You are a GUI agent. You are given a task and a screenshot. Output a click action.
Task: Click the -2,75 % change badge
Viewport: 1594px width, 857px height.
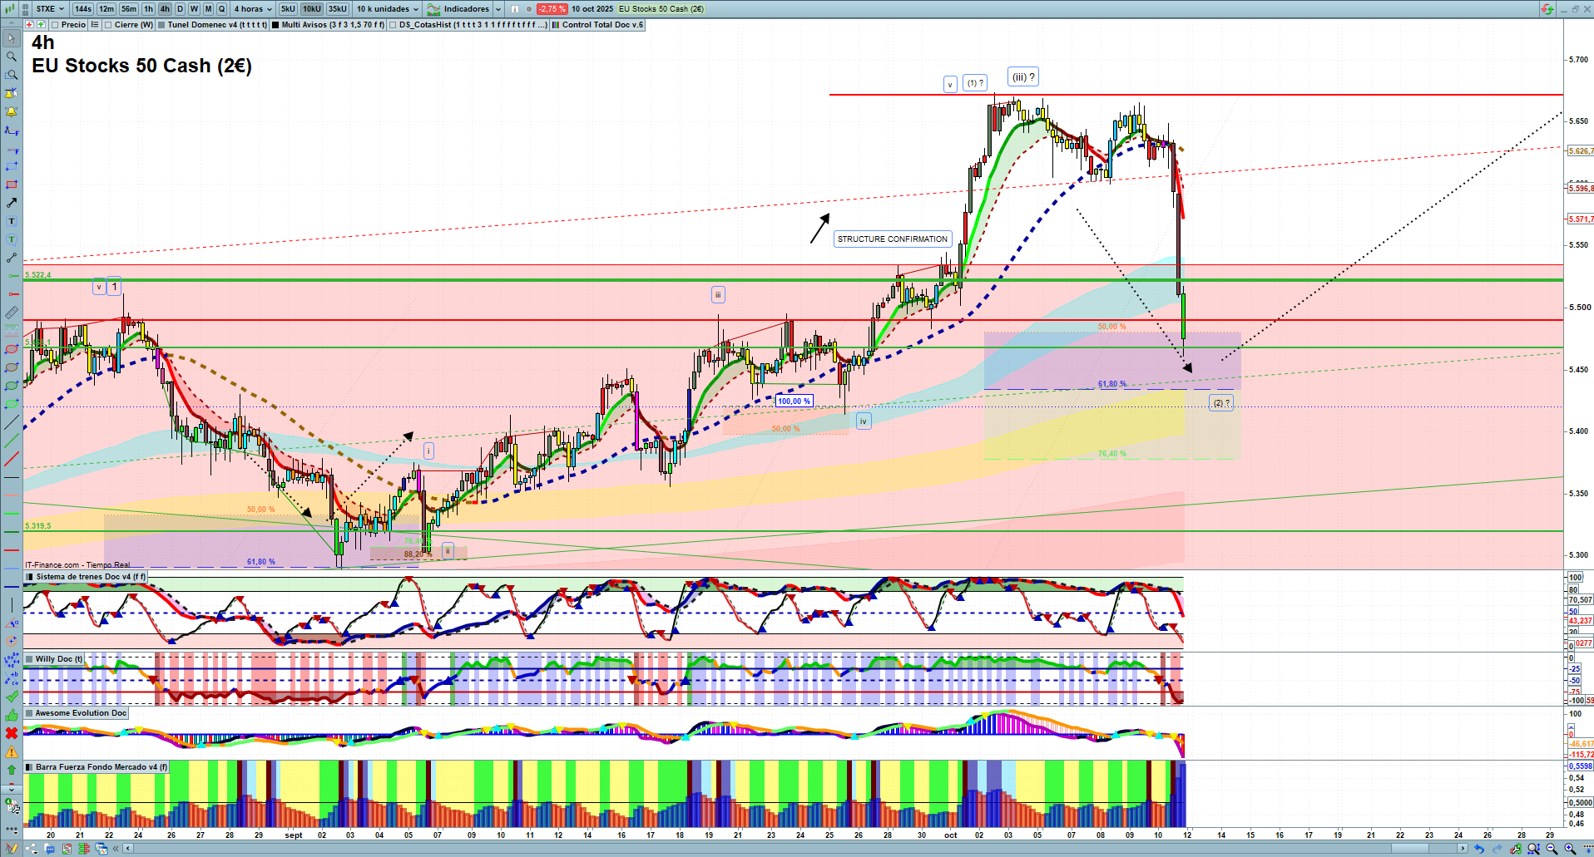tap(552, 9)
